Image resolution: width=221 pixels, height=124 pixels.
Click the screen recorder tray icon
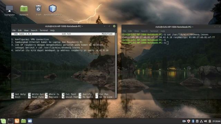[x=184, y=121]
